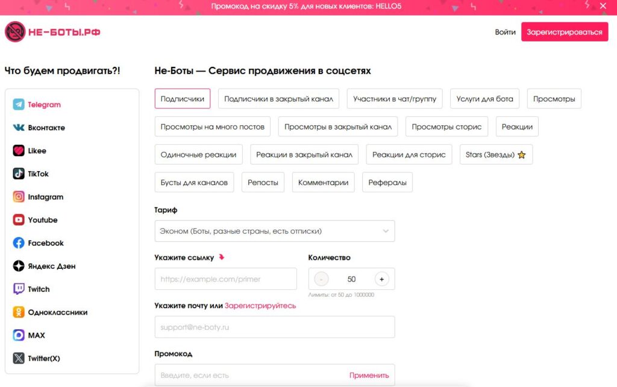
Task: Select Бусты для каналов
Action: click(x=194, y=183)
